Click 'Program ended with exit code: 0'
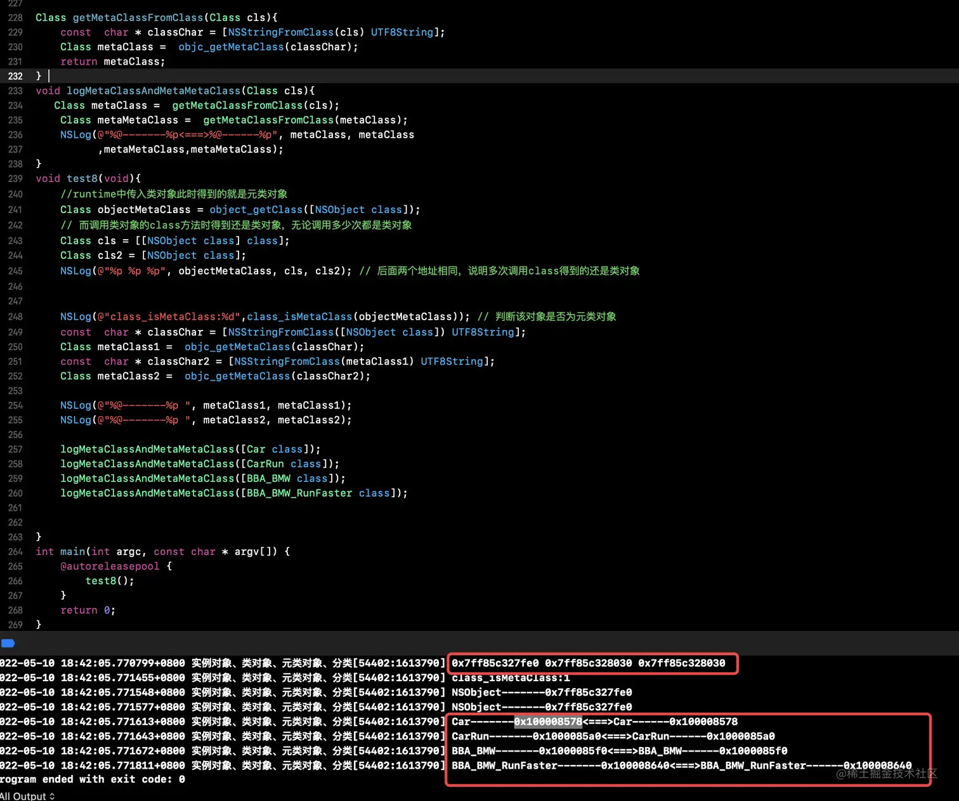Image resolution: width=959 pixels, height=801 pixels. [93, 779]
